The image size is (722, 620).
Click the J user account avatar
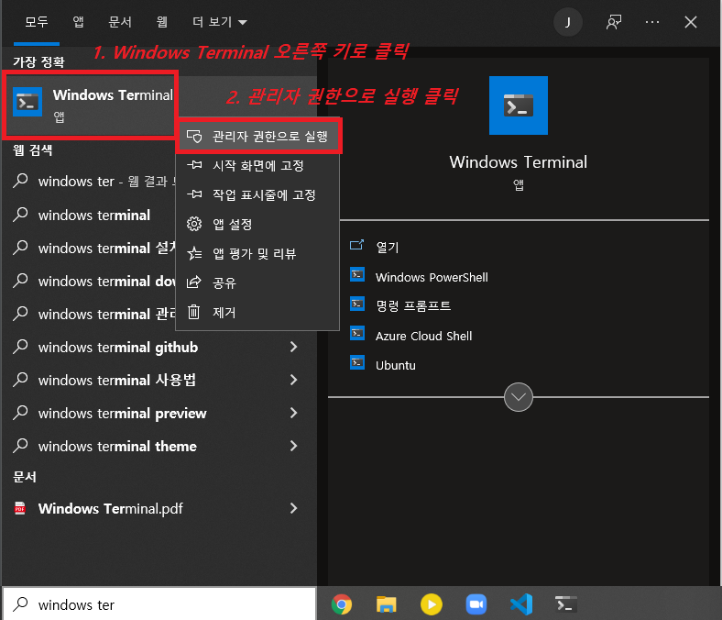point(568,22)
